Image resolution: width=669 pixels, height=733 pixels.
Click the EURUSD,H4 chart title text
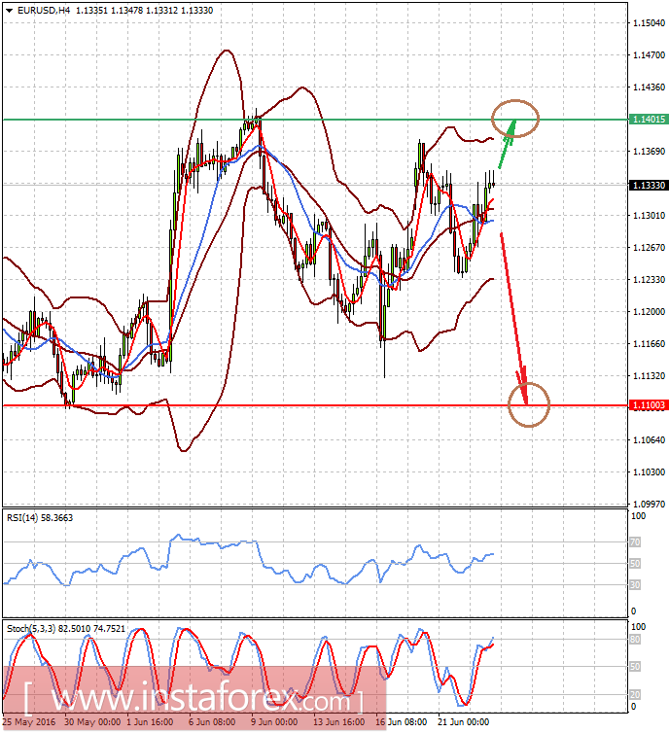pos(44,11)
